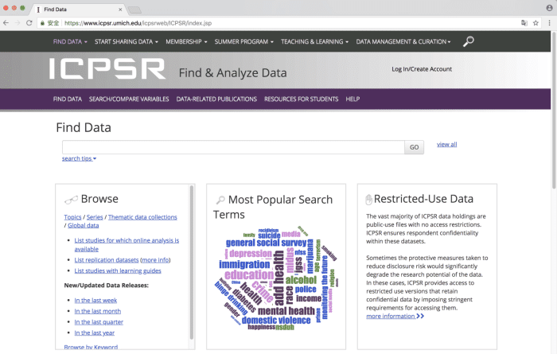
Task: Open DATA-RELATED PUBLICATIONS menu item
Action: [x=216, y=99]
